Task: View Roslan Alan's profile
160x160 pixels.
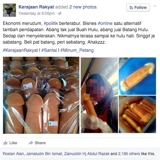Action: 13,154
